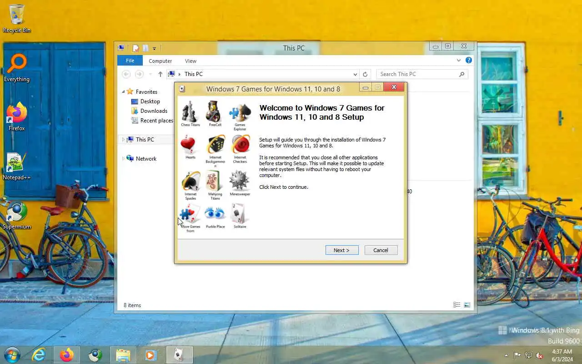Click Properties in quick access toolbar

(x=135, y=48)
